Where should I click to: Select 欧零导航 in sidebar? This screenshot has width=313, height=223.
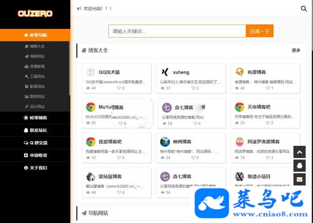click(35, 35)
